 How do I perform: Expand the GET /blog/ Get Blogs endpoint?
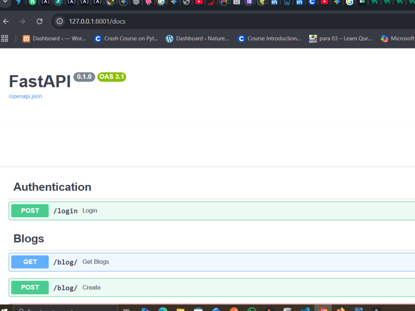point(212,262)
